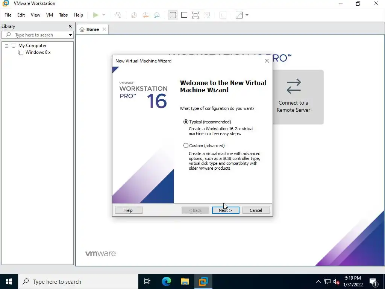Toggle the thumbnail bar icon
385x289 pixels.
pyautogui.click(x=184, y=15)
